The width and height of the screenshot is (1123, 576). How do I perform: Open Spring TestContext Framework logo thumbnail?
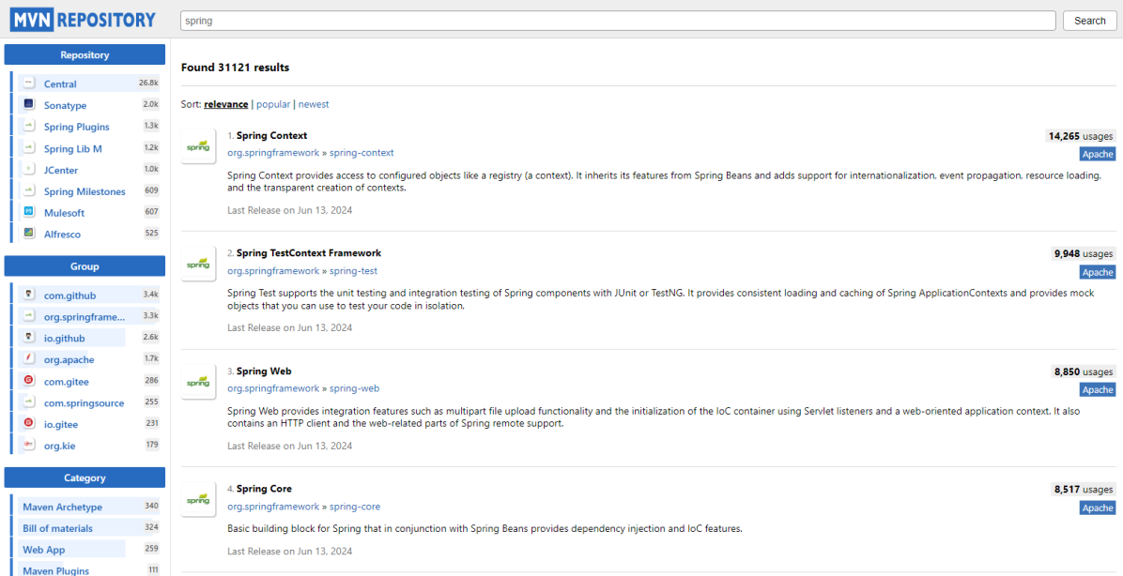(x=198, y=264)
